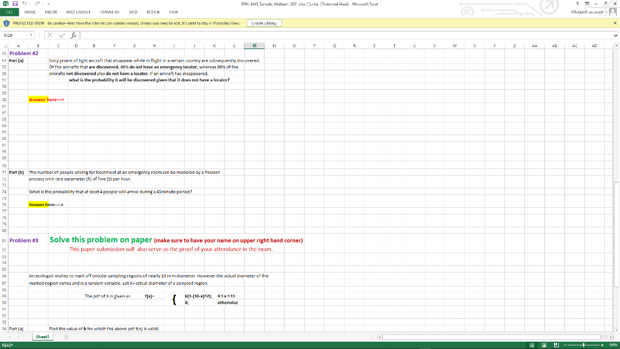
Task: Select the Sheet1 tab
Action: [x=42, y=336]
